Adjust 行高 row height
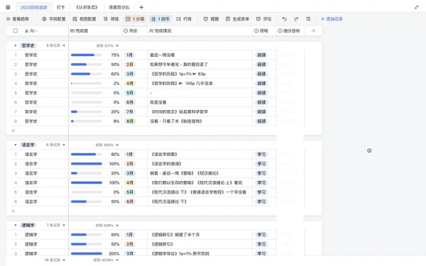 click(x=184, y=19)
